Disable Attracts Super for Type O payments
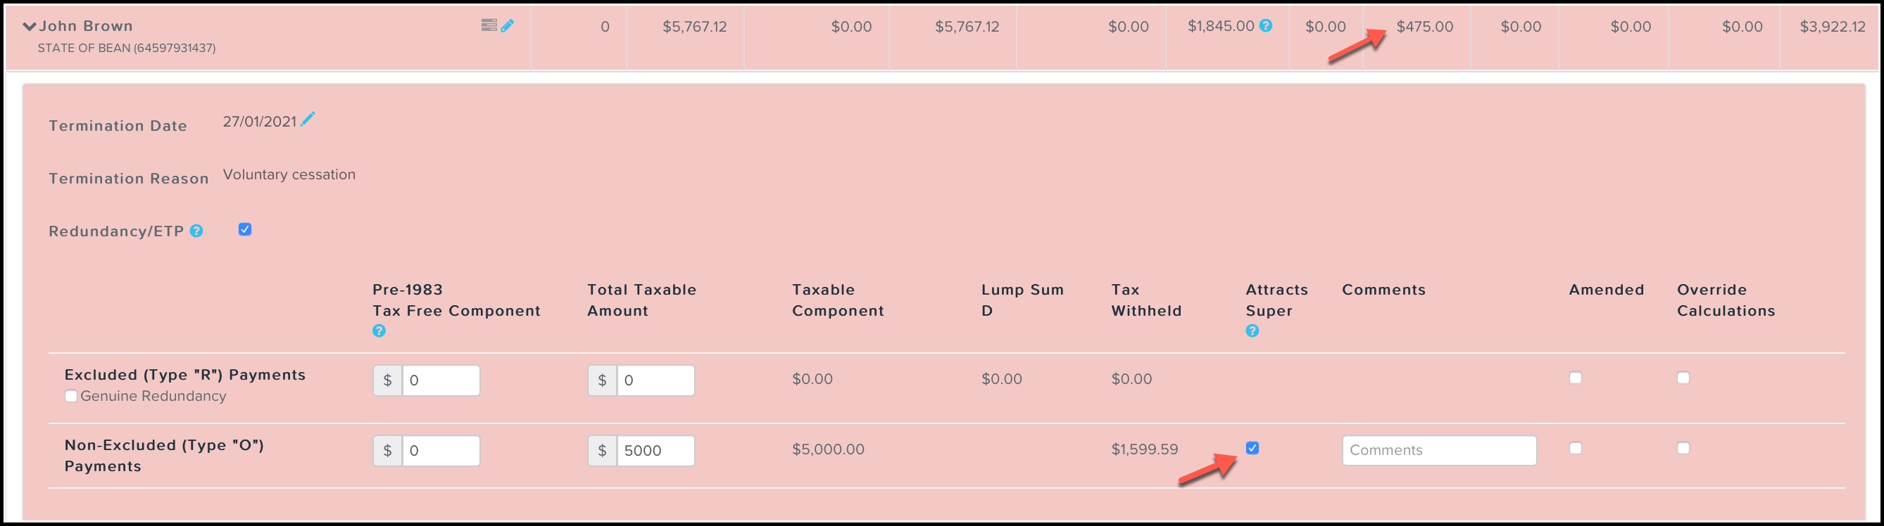The width and height of the screenshot is (1884, 526). [1252, 448]
